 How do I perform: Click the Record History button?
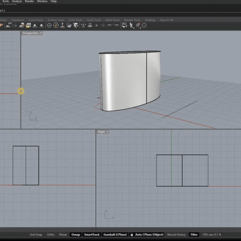[x=176, y=235]
